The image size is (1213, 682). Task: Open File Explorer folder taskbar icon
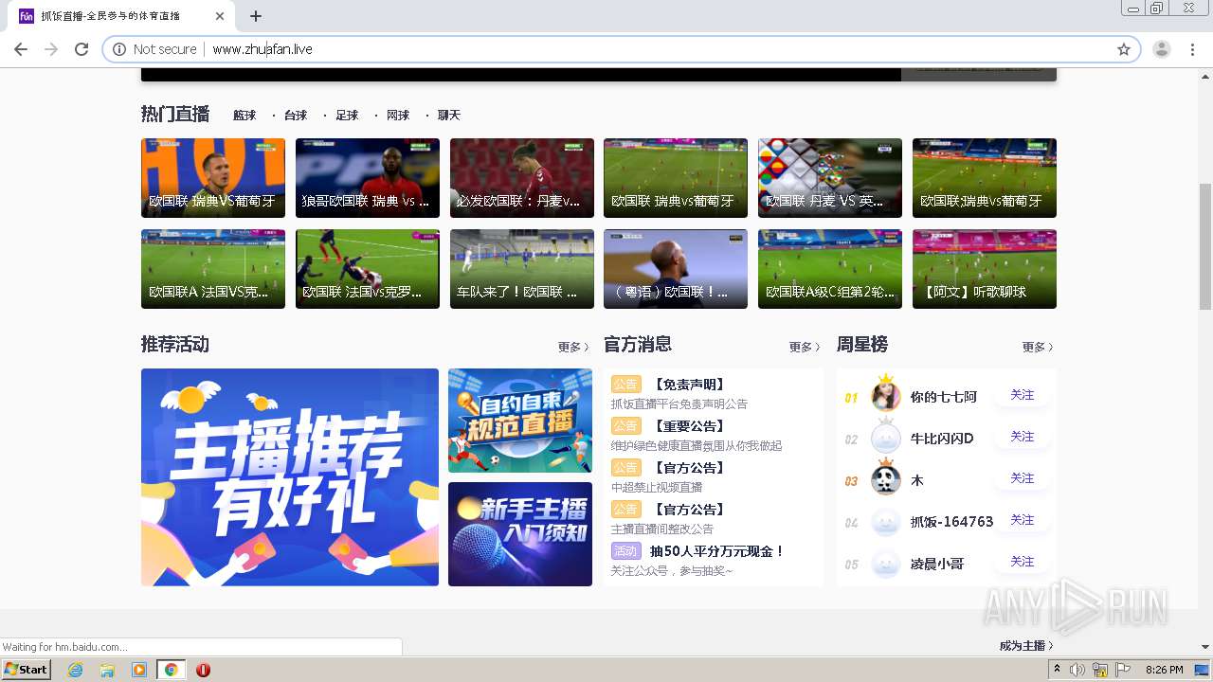tap(107, 670)
